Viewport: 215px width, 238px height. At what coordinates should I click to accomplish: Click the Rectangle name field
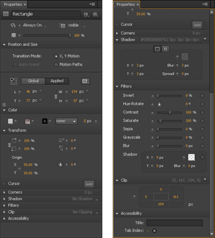click(46, 14)
